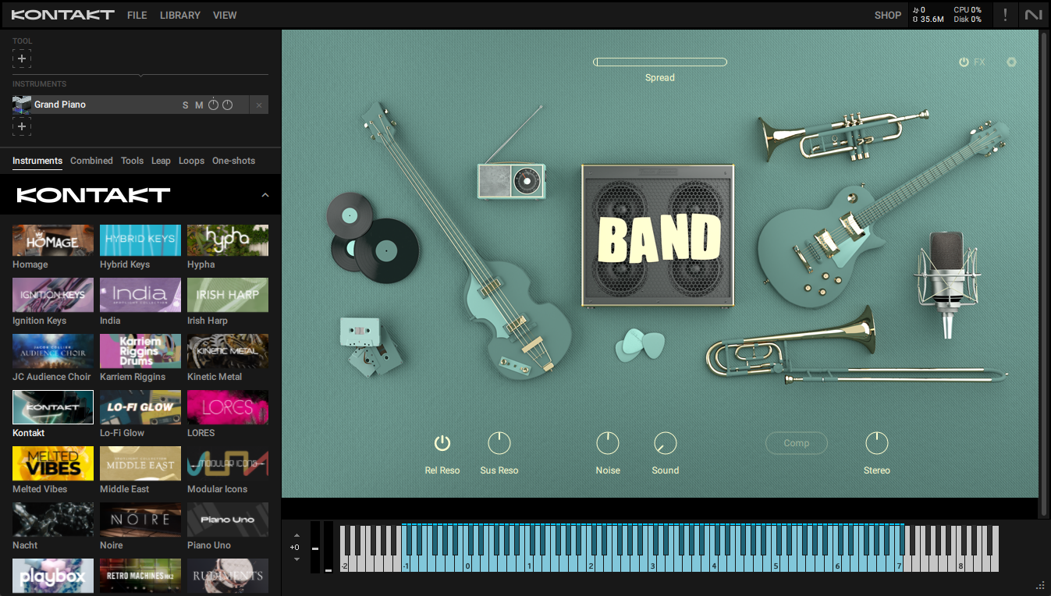Open the LIBRARY menu

[x=179, y=15]
